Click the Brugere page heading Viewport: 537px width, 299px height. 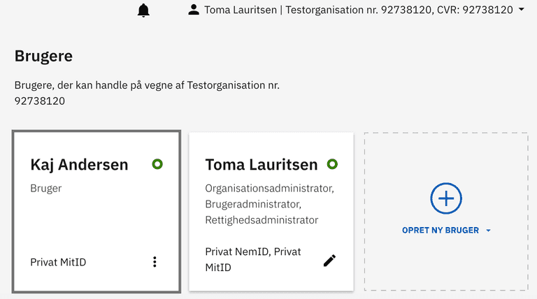(43, 56)
